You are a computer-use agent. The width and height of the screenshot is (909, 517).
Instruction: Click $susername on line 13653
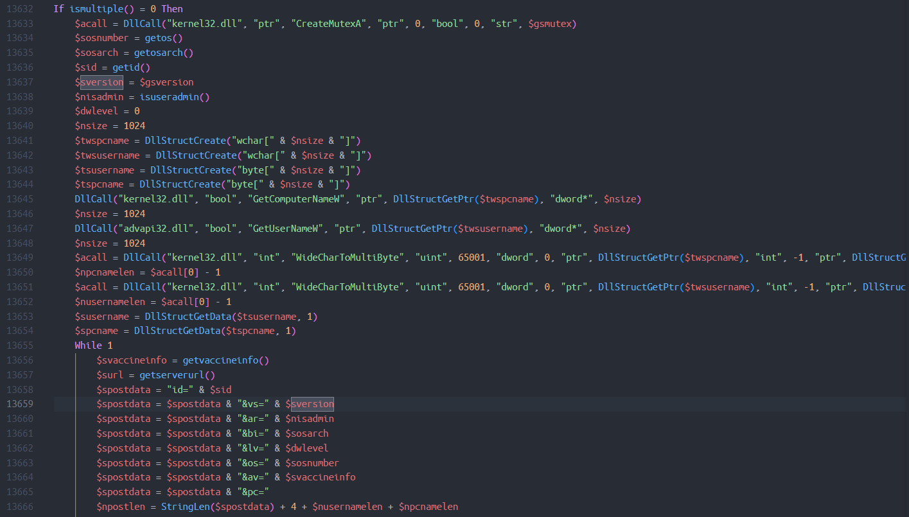pyautogui.click(x=101, y=317)
